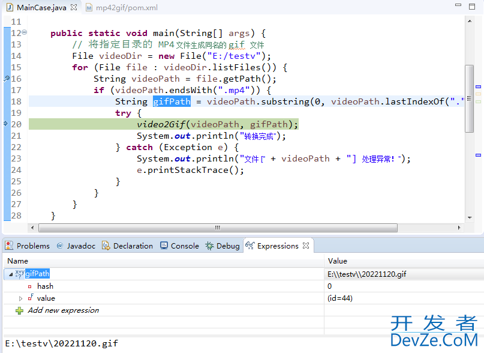Click the hash value 0 cell

pyautogui.click(x=404, y=286)
